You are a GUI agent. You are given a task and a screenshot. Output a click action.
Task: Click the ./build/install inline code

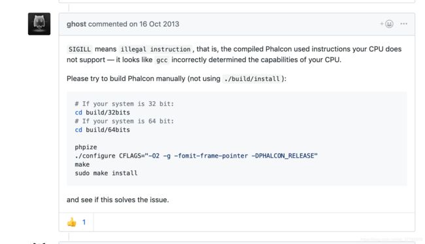252,79
